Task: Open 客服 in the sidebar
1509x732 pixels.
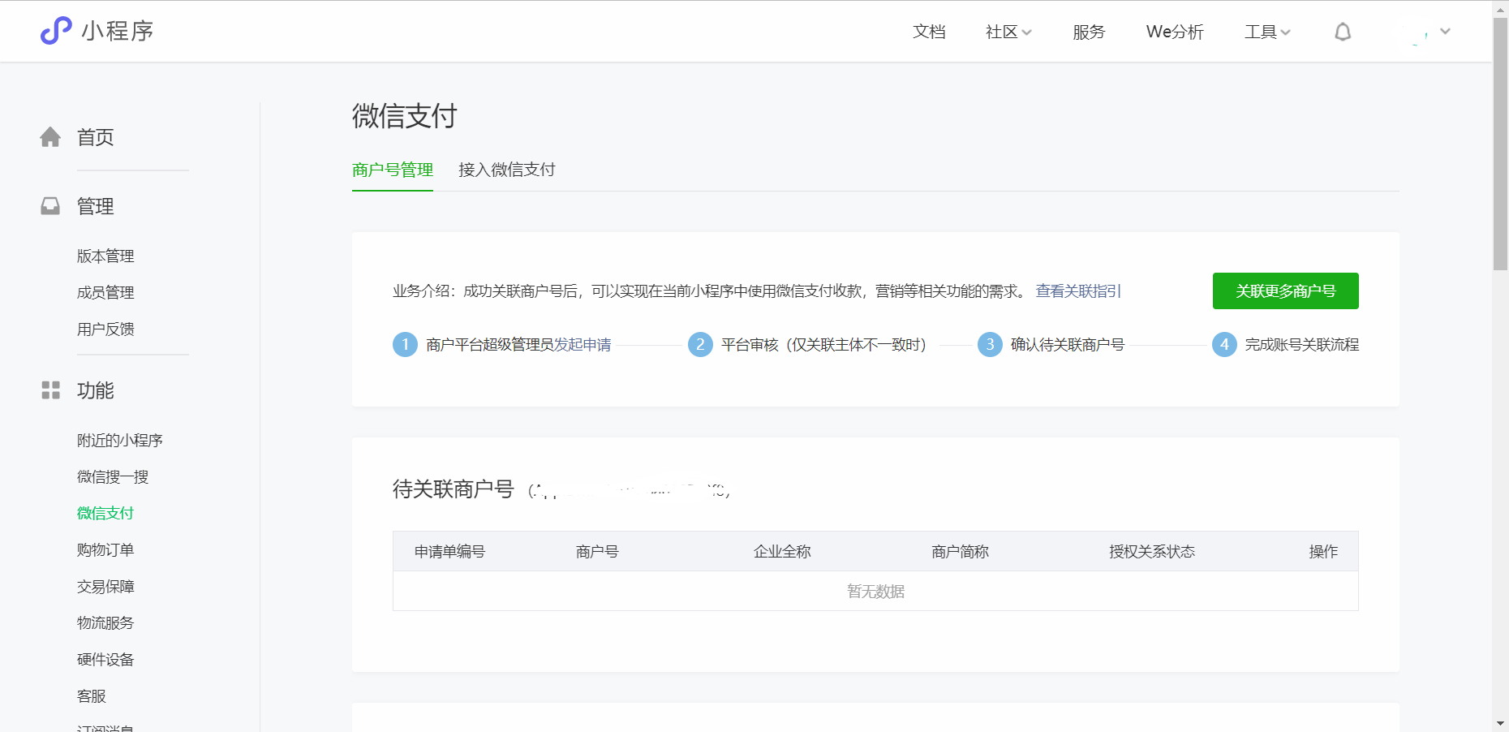Action: [92, 696]
